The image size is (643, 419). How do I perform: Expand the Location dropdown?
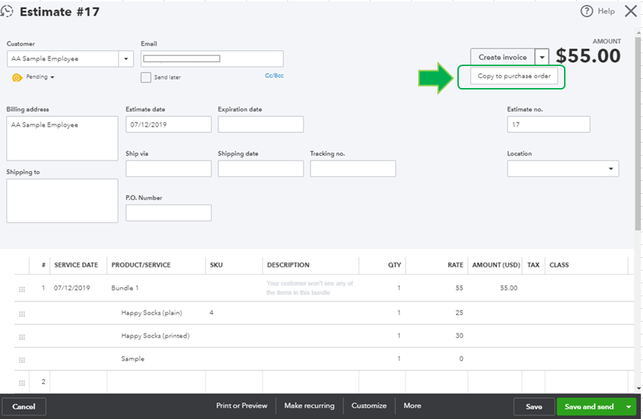tap(610, 169)
